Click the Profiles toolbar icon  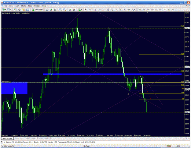click(x=9, y=9)
